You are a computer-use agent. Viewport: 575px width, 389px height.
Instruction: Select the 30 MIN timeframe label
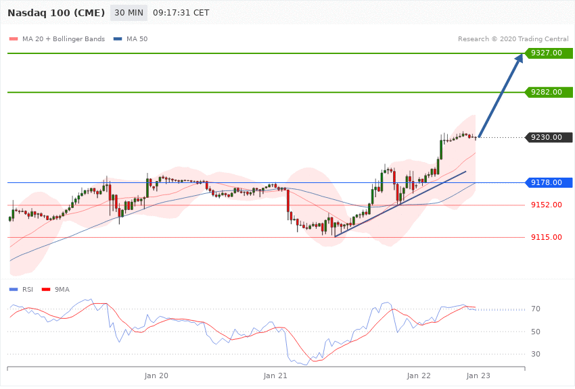click(129, 13)
